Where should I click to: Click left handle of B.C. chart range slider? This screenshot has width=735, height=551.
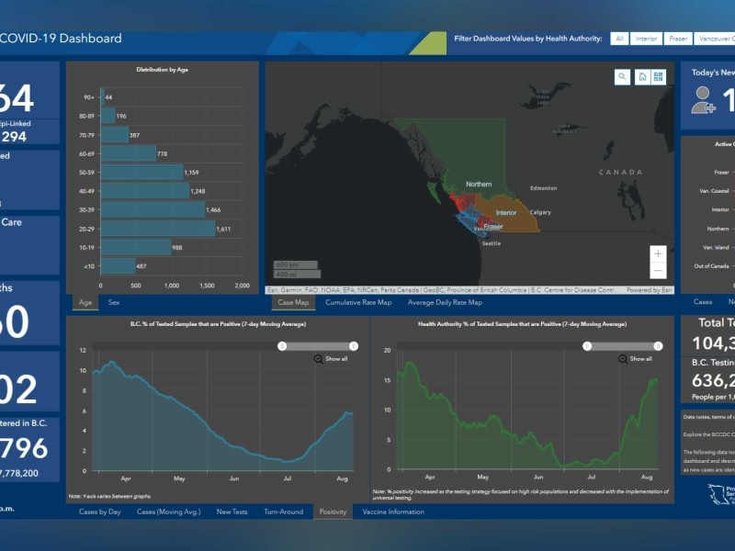pyautogui.click(x=283, y=345)
